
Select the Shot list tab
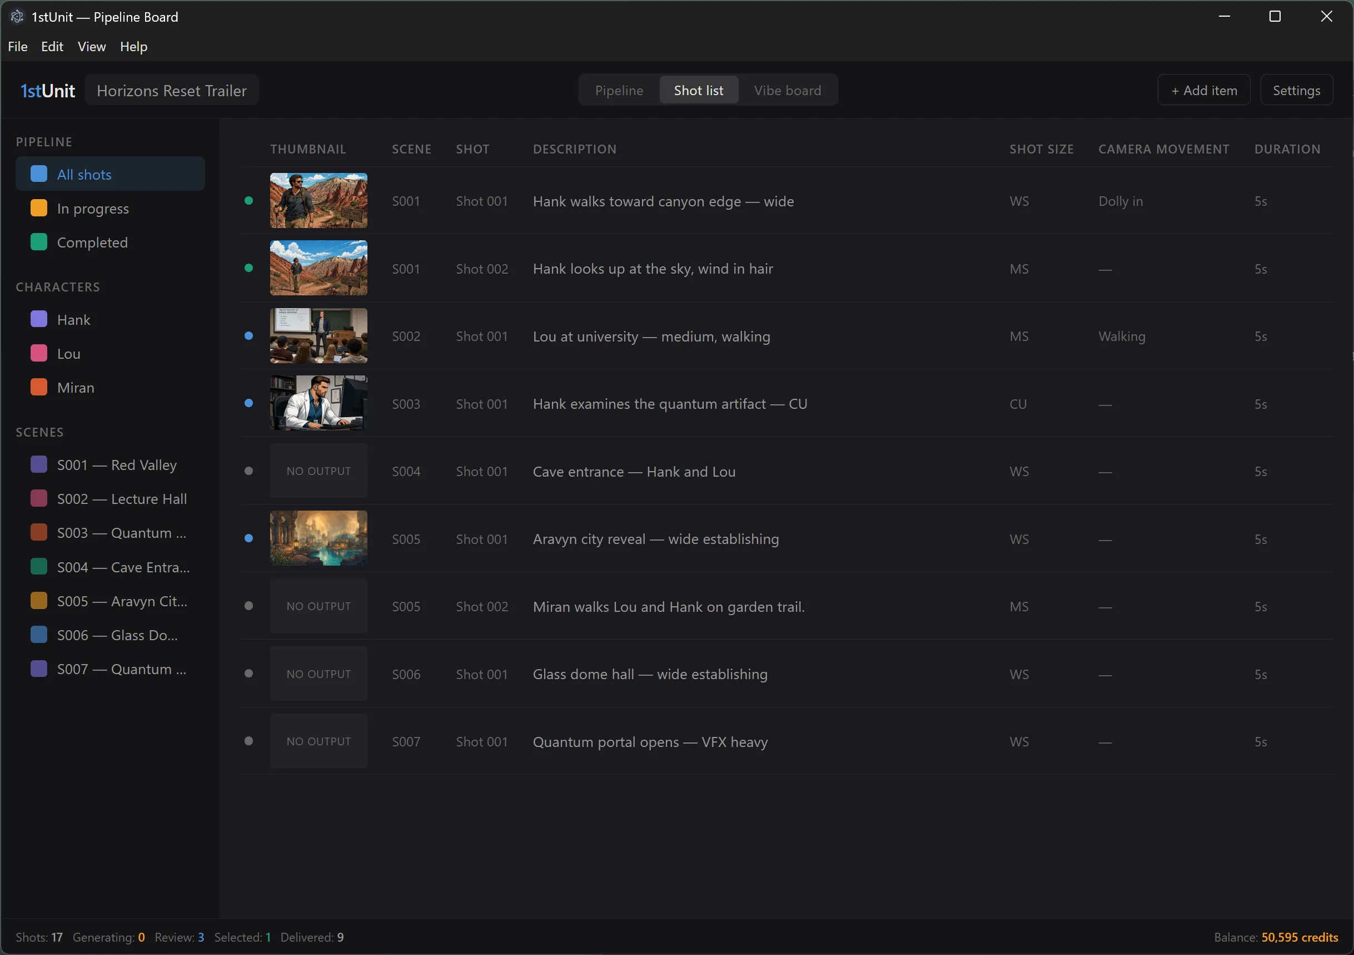[x=699, y=90]
